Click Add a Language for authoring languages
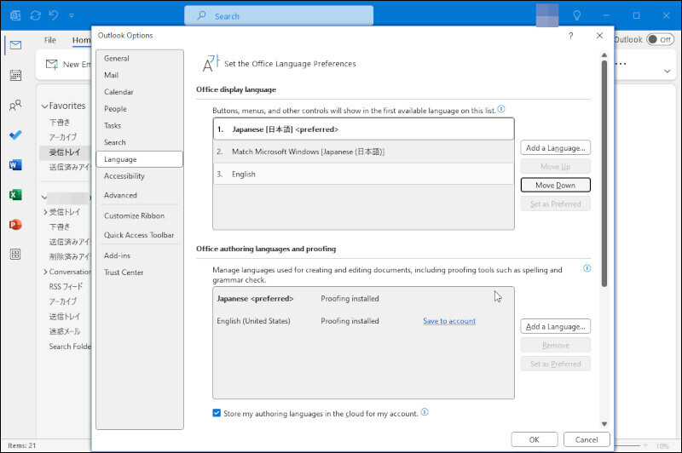The image size is (682, 453). point(556,326)
